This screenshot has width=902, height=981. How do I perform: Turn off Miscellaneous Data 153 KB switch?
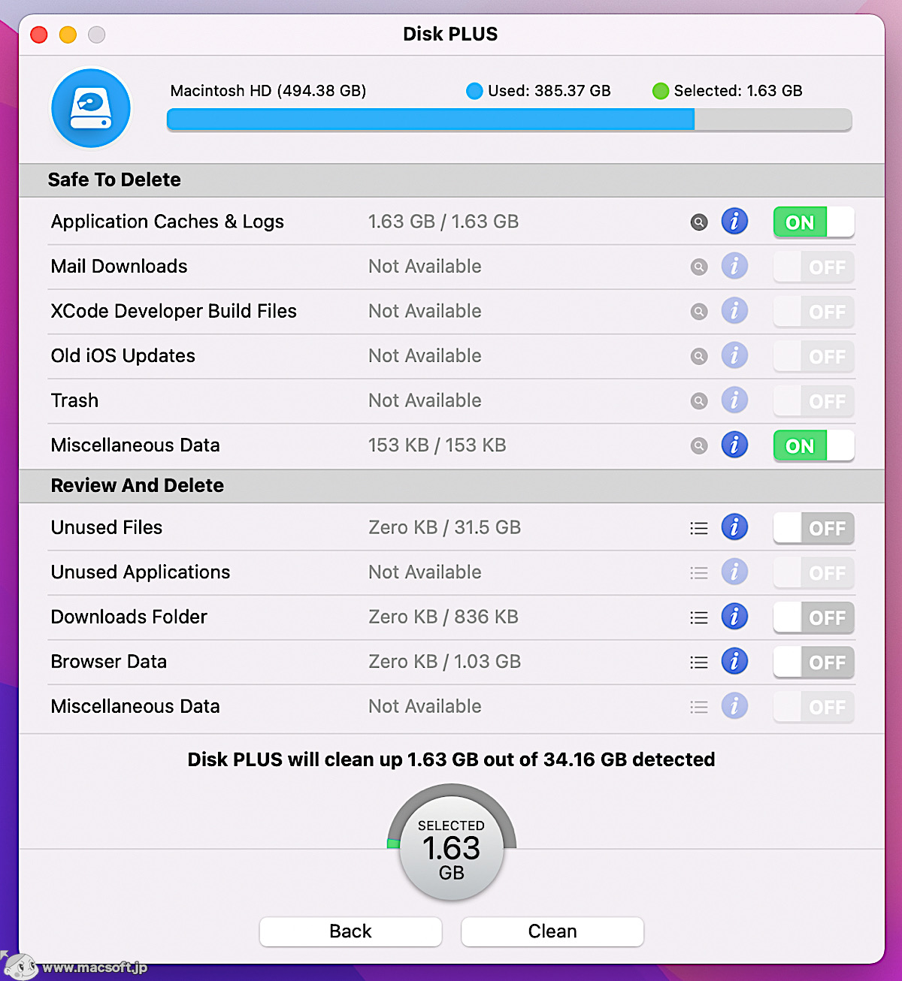click(x=814, y=445)
